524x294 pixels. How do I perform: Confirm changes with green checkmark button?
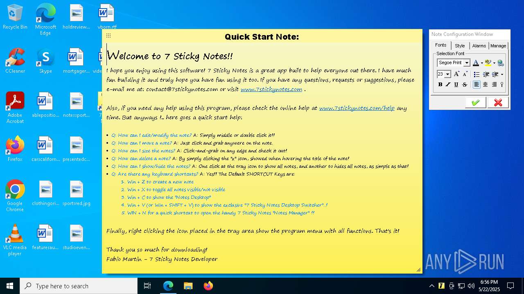click(476, 102)
